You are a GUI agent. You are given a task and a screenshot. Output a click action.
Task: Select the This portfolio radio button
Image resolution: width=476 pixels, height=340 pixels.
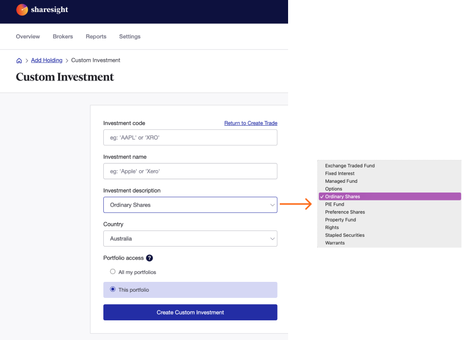(112, 290)
